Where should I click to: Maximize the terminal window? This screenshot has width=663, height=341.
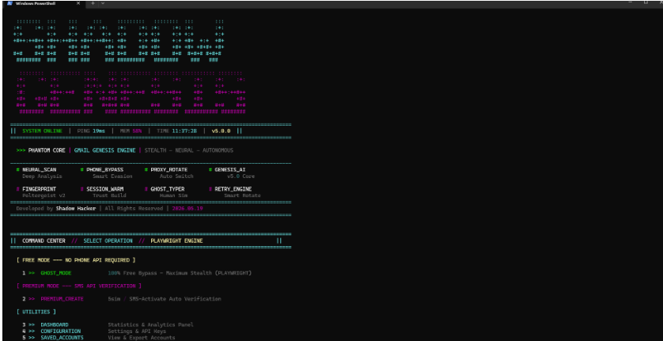coord(646,2)
